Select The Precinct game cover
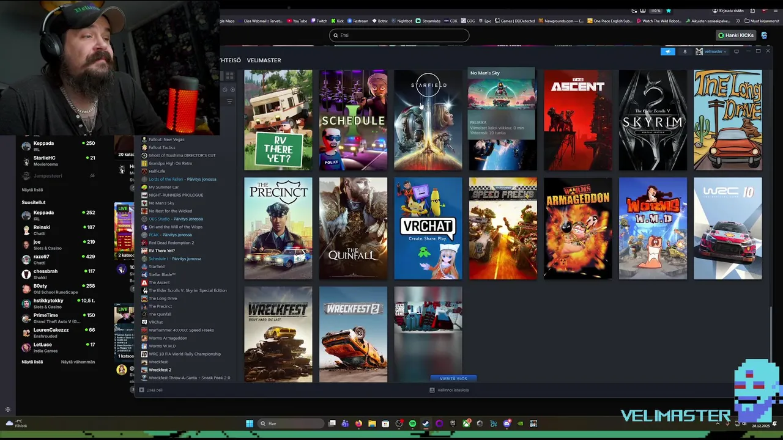This screenshot has height=440, width=783. pyautogui.click(x=278, y=228)
